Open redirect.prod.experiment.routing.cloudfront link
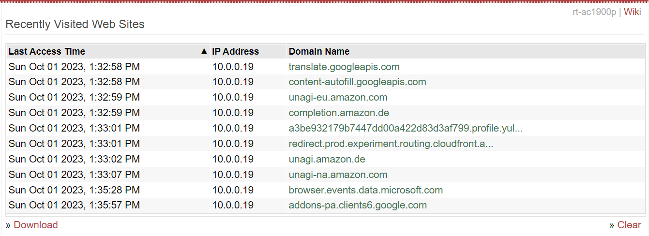Viewport: 649px width, 236px height. point(391,144)
